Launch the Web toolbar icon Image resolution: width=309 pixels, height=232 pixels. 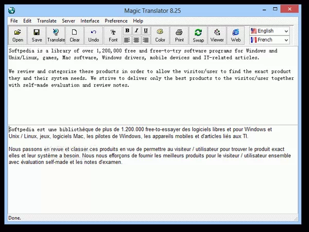click(x=236, y=36)
